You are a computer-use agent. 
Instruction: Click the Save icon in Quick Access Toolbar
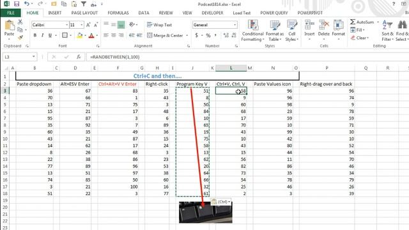pos(17,4)
